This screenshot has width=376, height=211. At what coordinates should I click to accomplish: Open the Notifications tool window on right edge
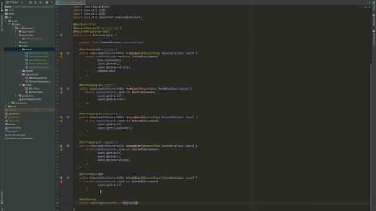[374, 38]
